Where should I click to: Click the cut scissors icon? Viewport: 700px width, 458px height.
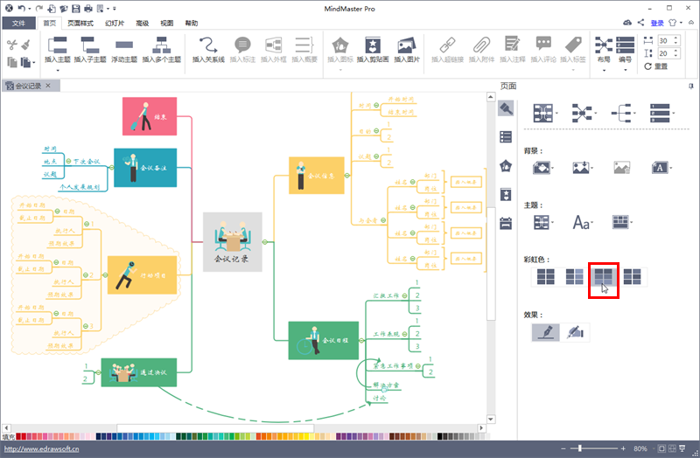pos(11,45)
